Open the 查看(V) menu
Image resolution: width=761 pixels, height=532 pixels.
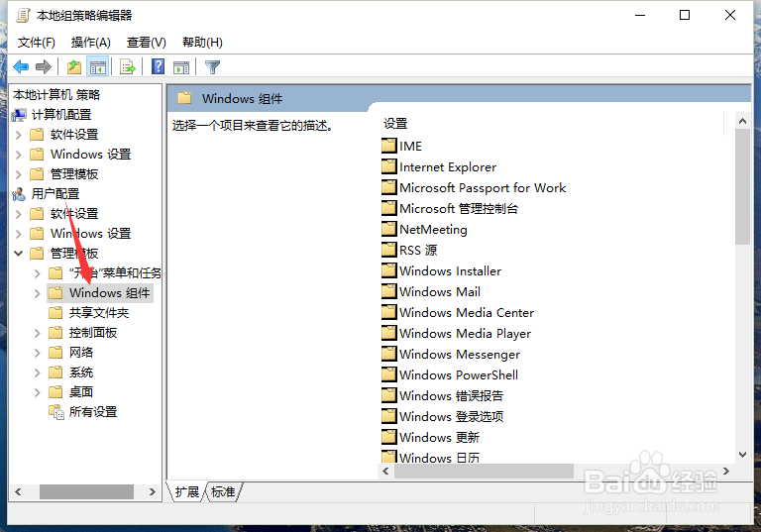(x=146, y=43)
